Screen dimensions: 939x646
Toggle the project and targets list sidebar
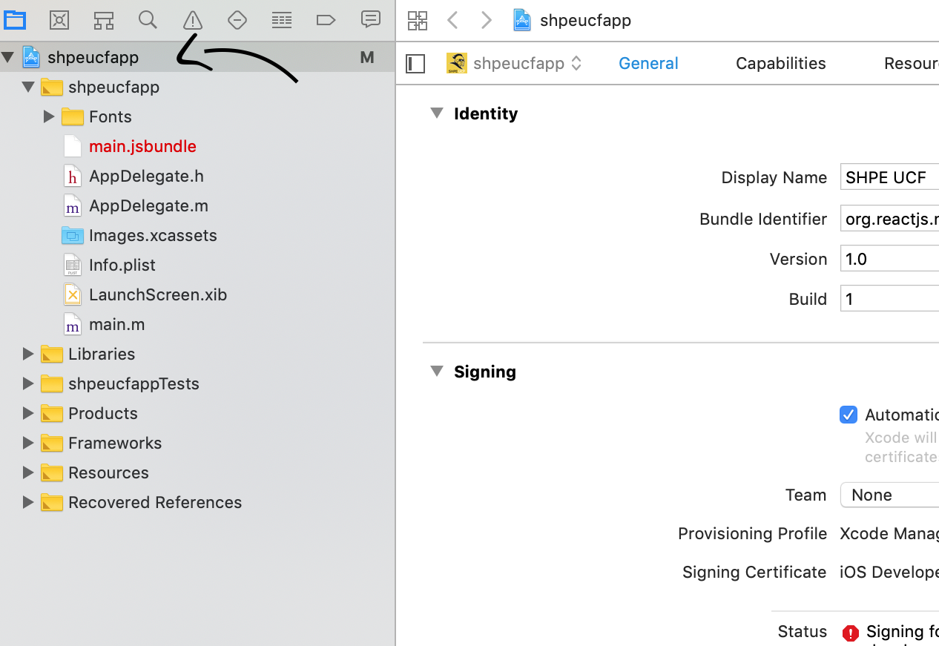point(415,64)
